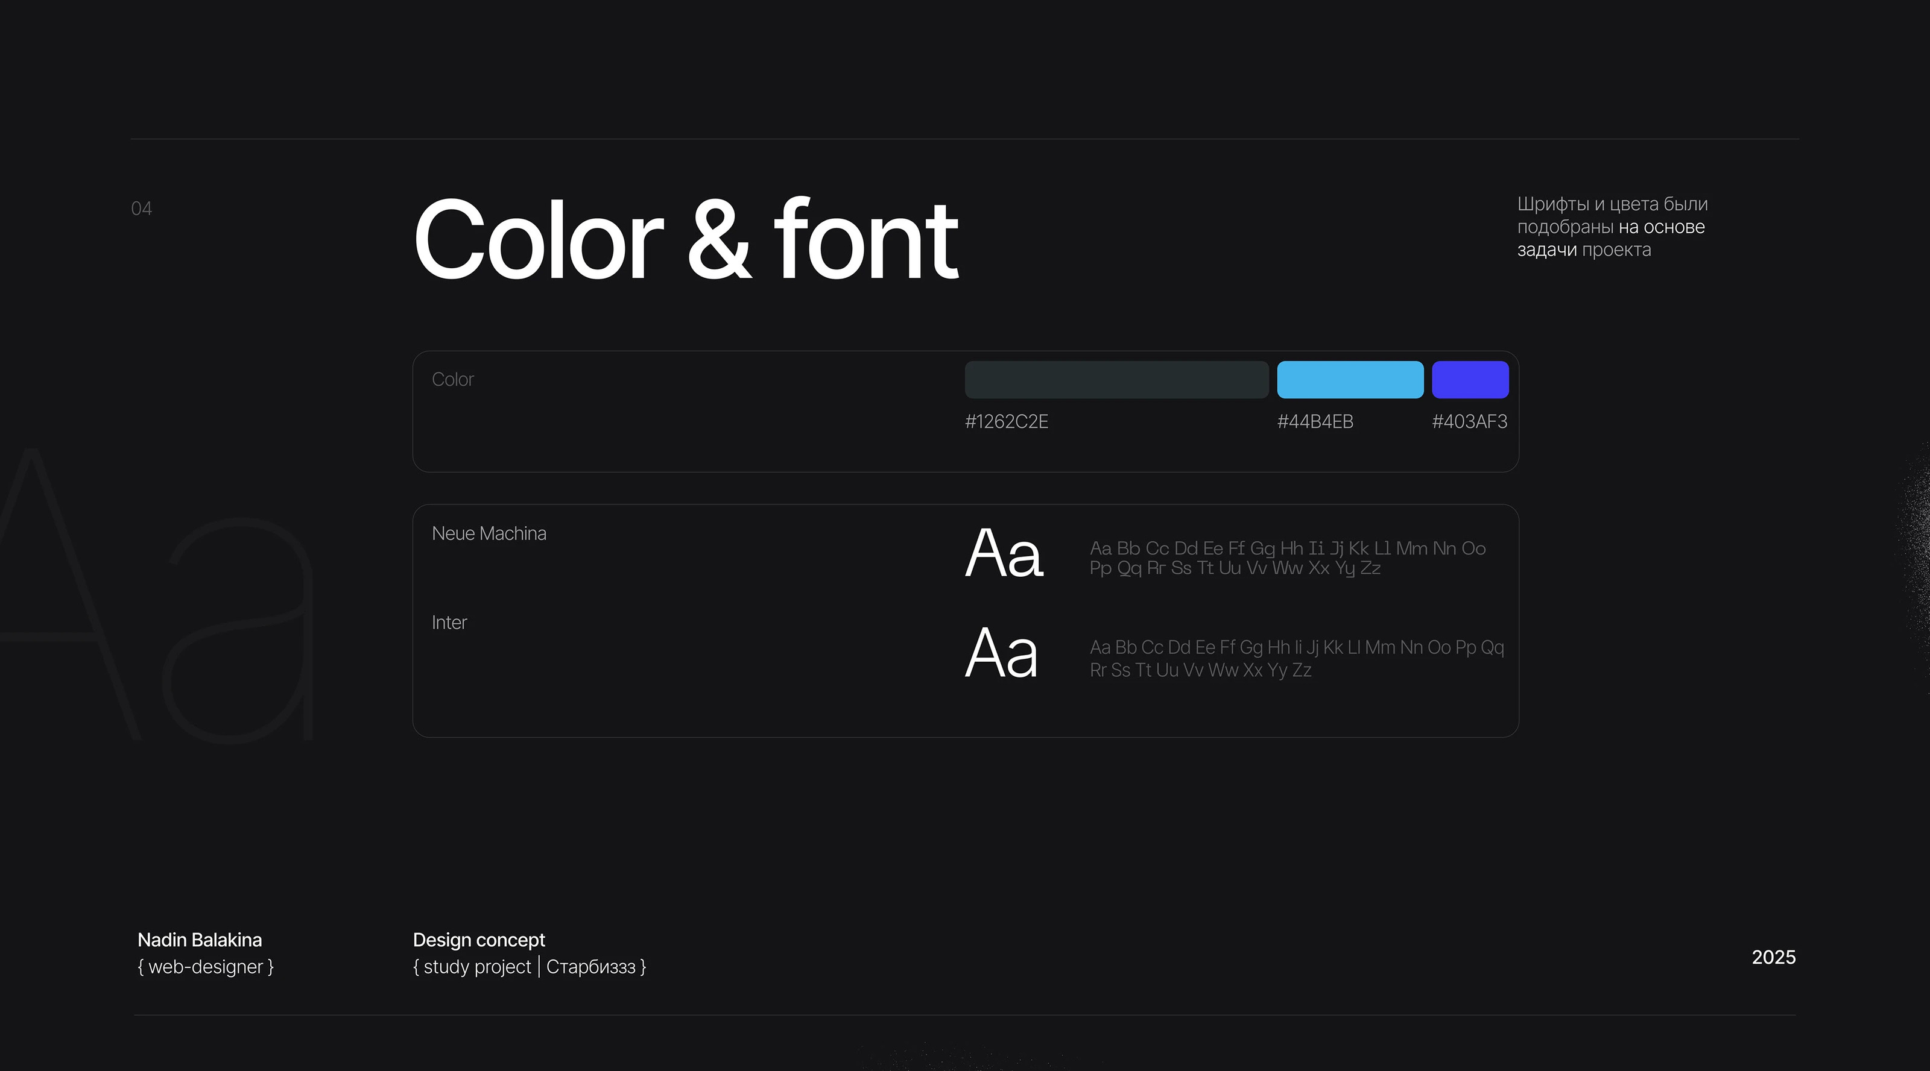Viewport: 1930px width, 1071px height.
Task: Click the Russian description paragraph at top right
Action: (x=1611, y=227)
